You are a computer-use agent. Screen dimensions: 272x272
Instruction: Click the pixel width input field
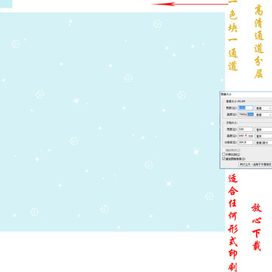[246, 108]
